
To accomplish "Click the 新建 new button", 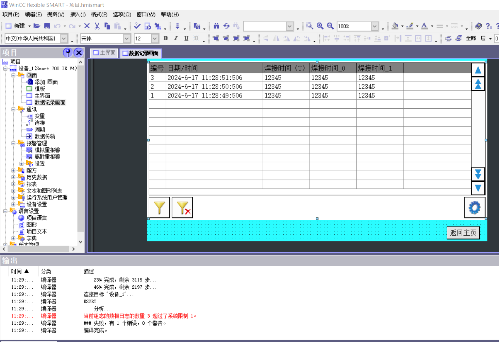I will click(x=16, y=26).
